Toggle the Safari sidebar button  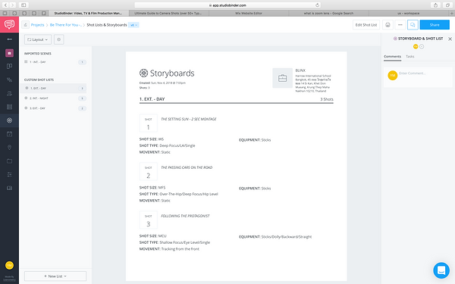24,5
